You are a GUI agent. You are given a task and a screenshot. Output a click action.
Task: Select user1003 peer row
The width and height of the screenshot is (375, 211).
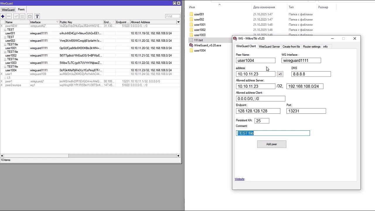pos(90,63)
